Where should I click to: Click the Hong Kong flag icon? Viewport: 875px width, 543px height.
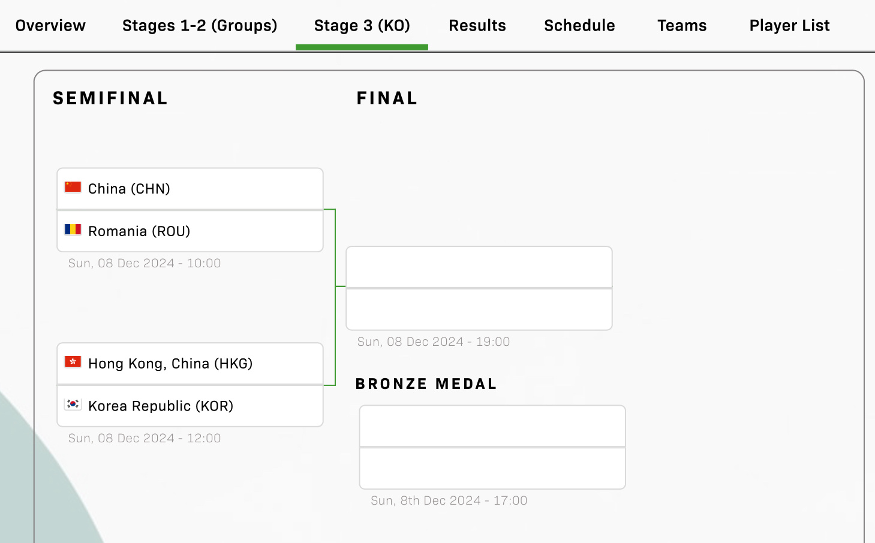point(73,362)
